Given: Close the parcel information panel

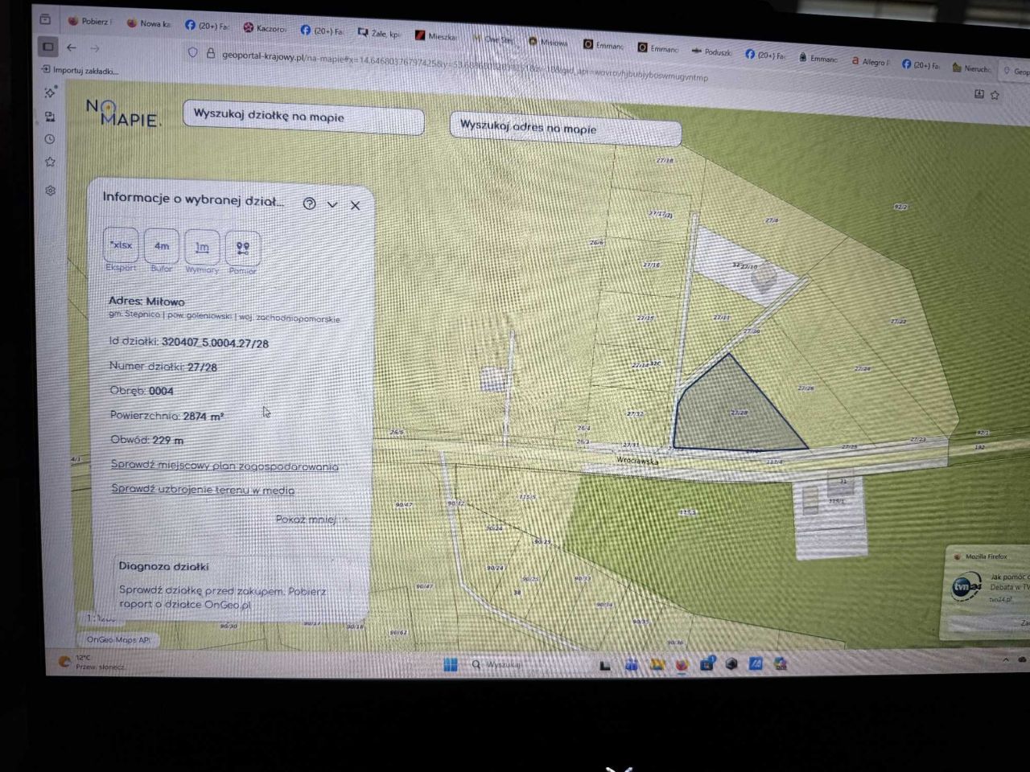Looking at the screenshot, I should point(355,205).
